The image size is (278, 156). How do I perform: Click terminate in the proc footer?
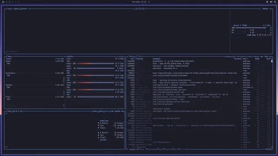coord(152,149)
